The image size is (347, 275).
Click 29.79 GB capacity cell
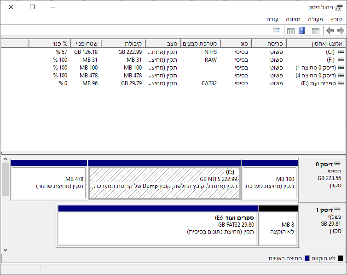(x=131, y=83)
